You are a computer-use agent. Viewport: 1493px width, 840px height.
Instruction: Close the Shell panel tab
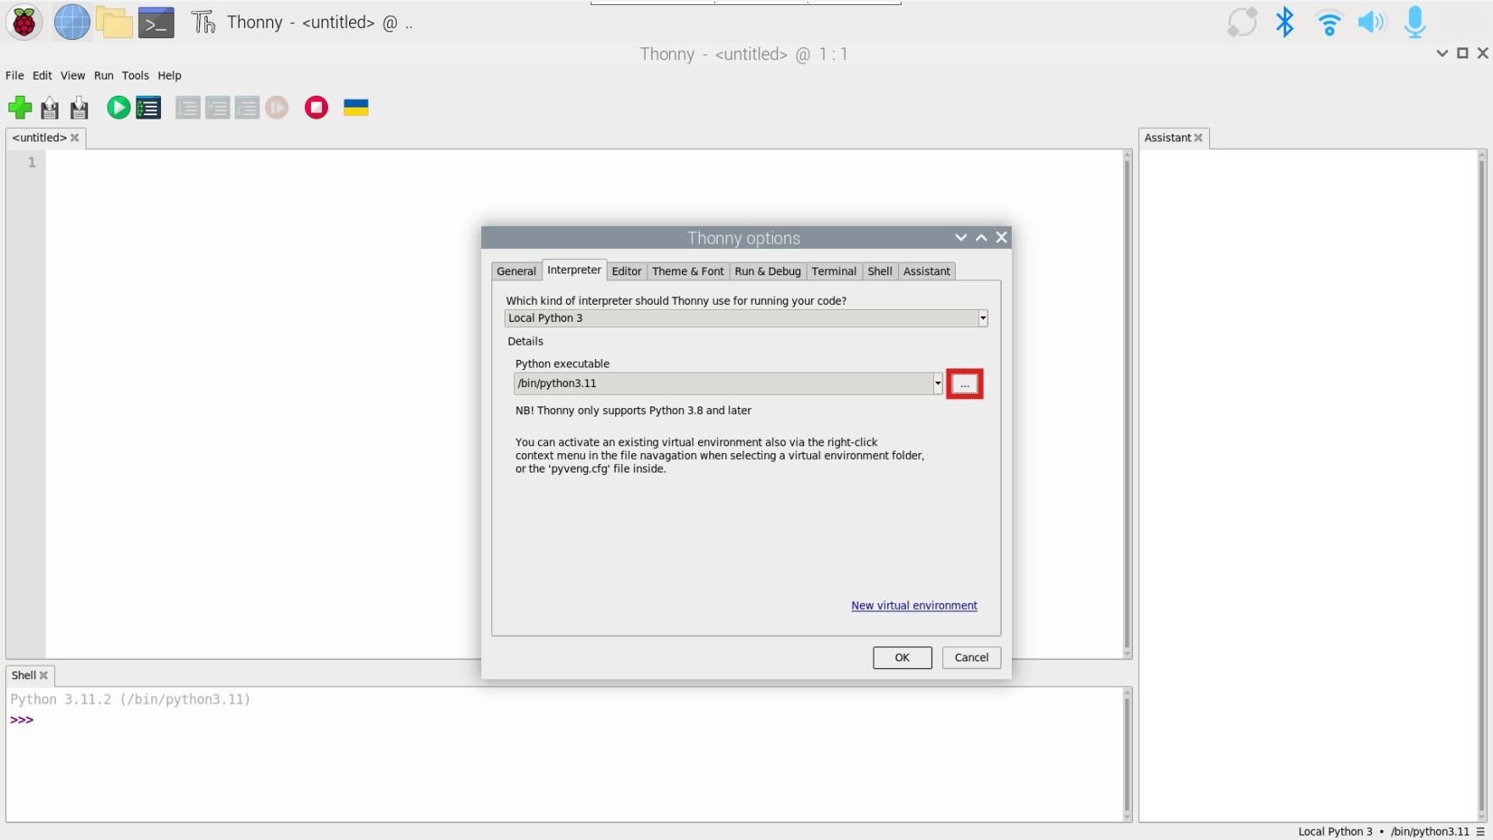pos(44,676)
